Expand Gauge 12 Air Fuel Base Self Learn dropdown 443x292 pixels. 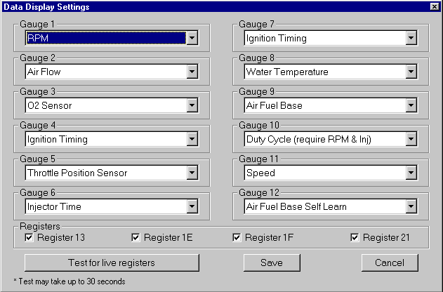[x=411, y=207]
